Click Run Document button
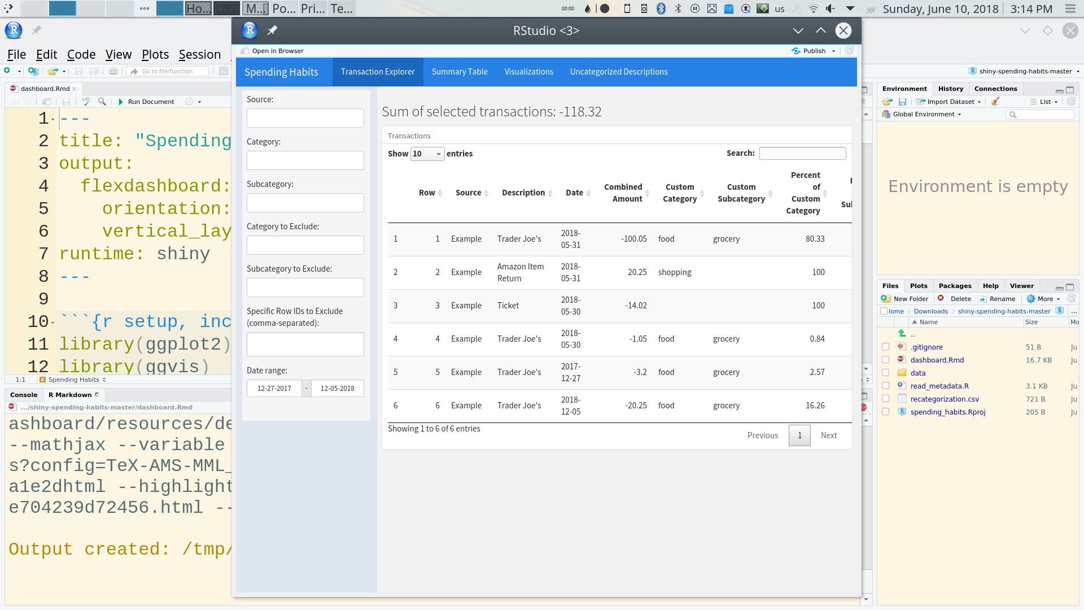This screenshot has height=610, width=1084. (146, 102)
